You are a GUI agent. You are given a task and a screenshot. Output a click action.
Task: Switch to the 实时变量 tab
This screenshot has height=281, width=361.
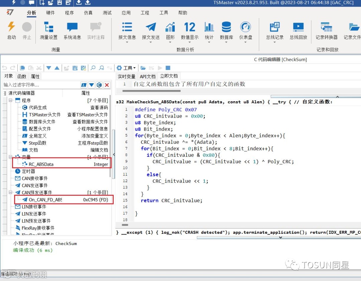126,77
